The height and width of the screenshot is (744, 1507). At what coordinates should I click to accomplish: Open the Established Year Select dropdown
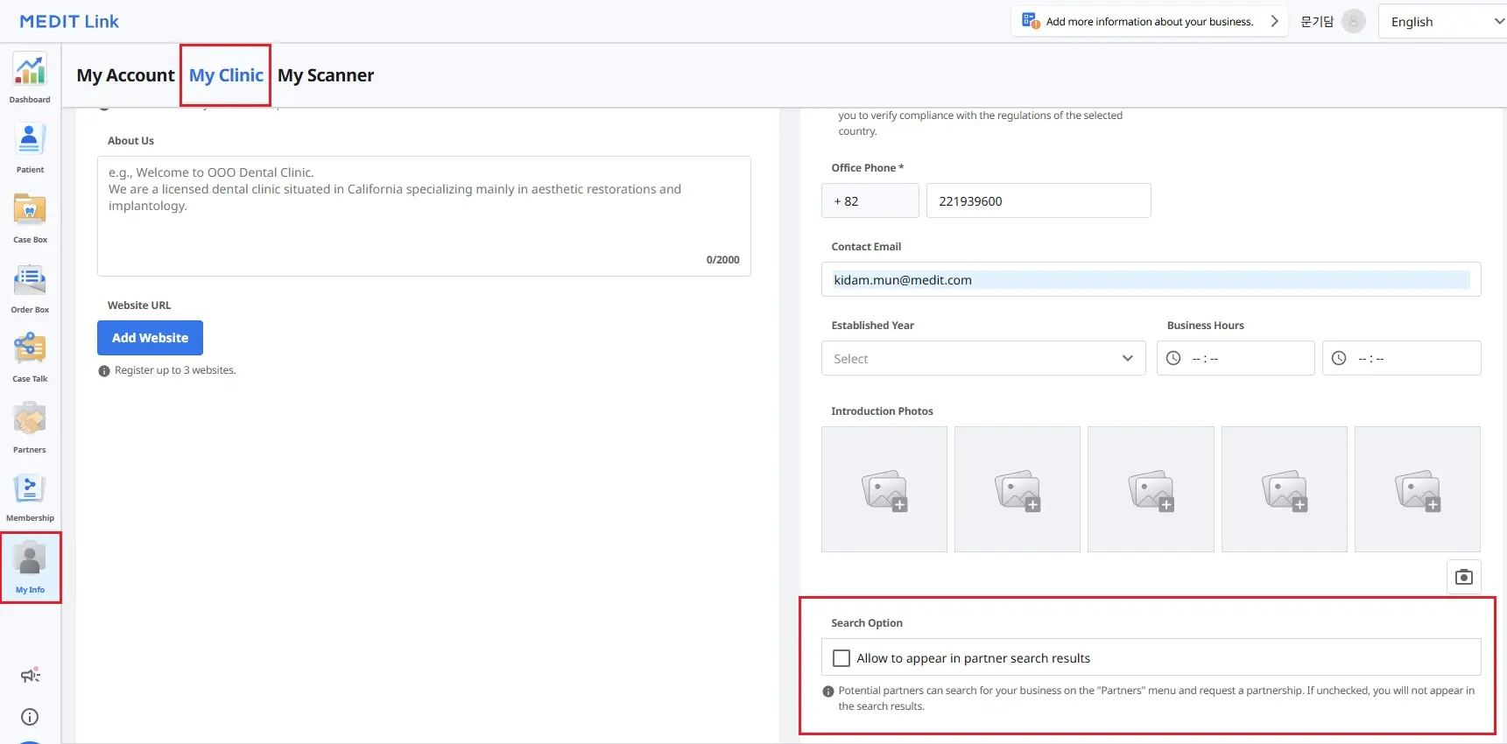[x=983, y=358]
